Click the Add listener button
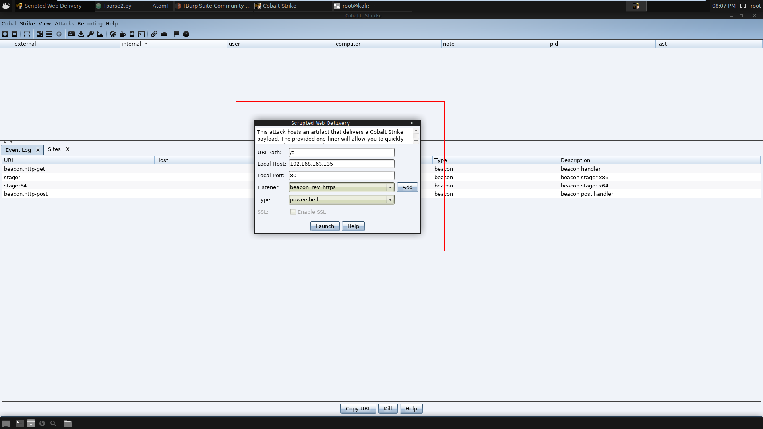This screenshot has width=763, height=429. tap(407, 187)
